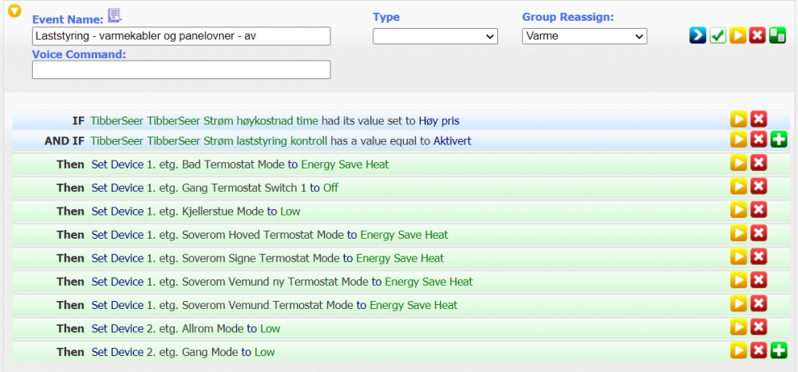
Task: Remove the Gang Termostat Switch 1 action
Action: click(759, 186)
